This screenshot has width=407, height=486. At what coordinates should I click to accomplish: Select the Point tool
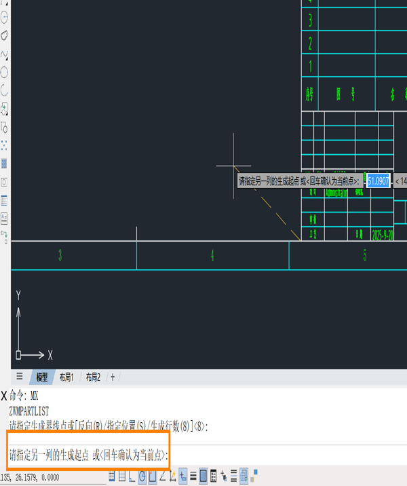[x=4, y=145]
